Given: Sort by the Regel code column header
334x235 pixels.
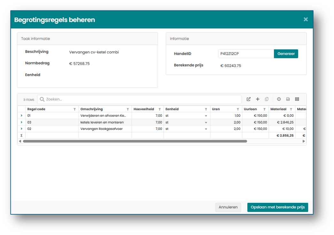Looking at the screenshot, I should (x=36, y=109).
